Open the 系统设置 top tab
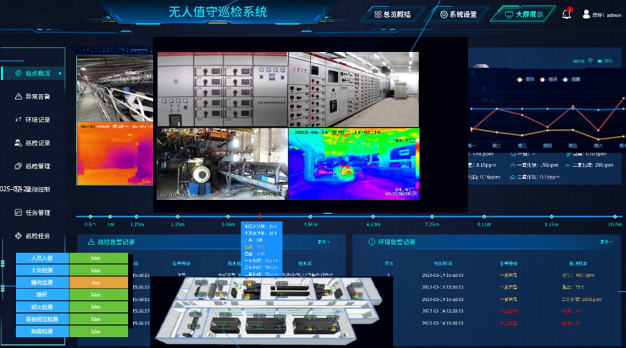This screenshot has height=348, width=626. point(458,14)
